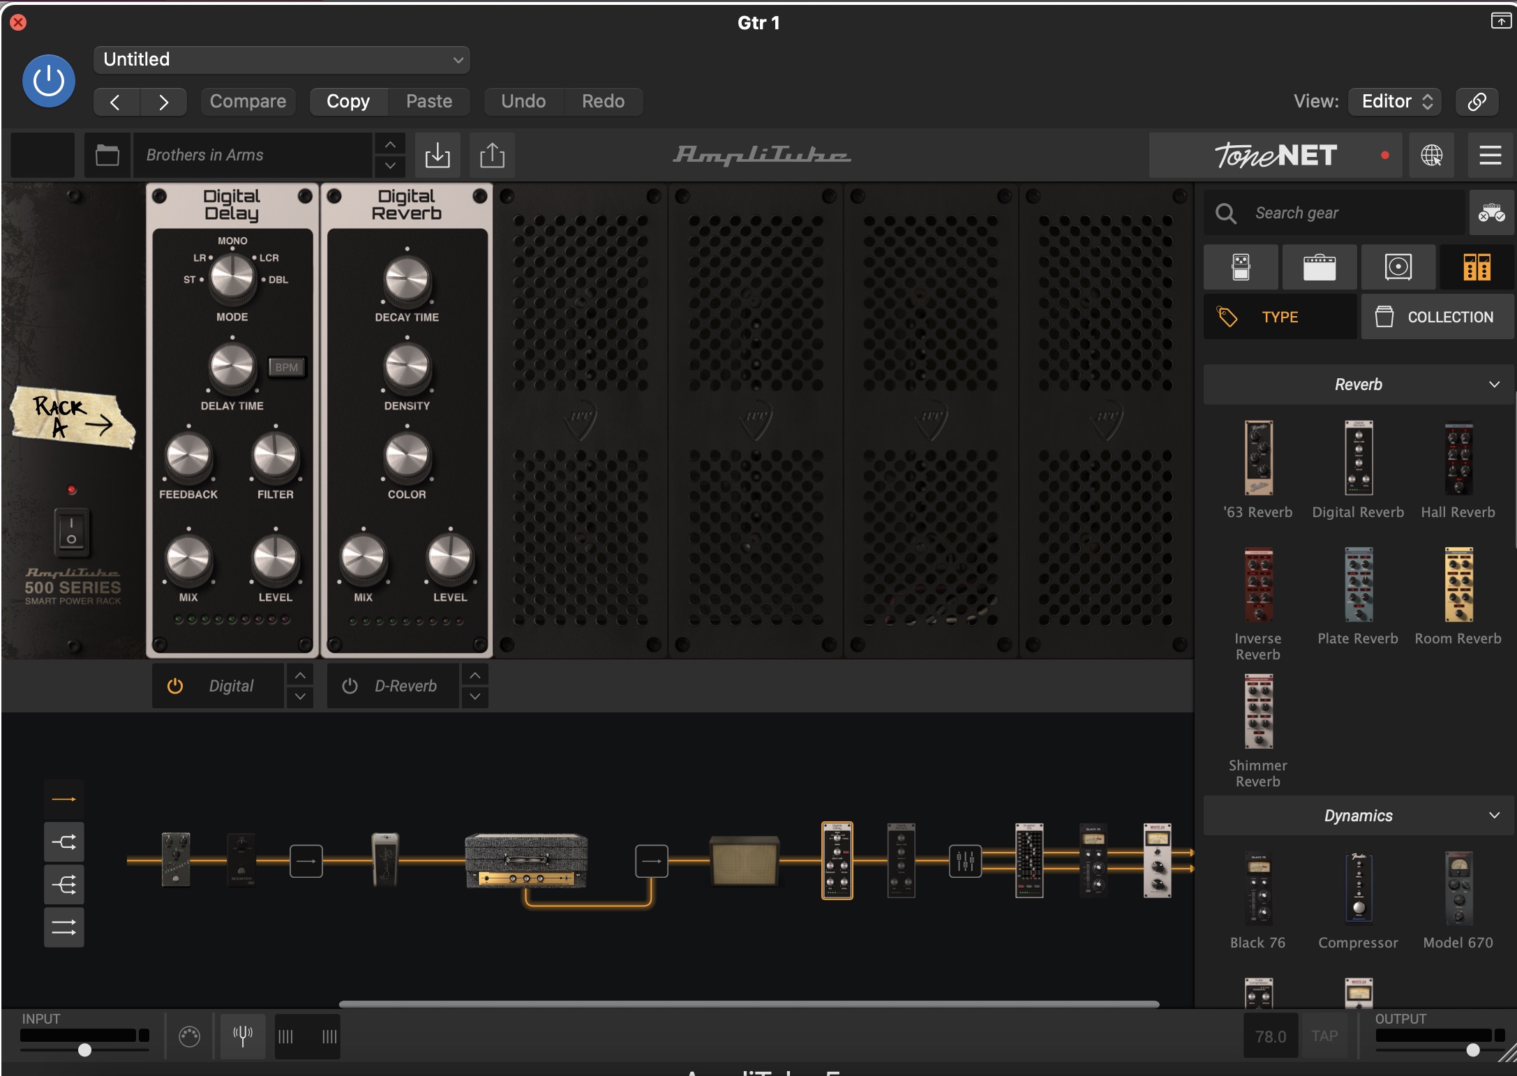Select the rack effects gear tab
Screen dimensions: 1517x1076
1477,267
